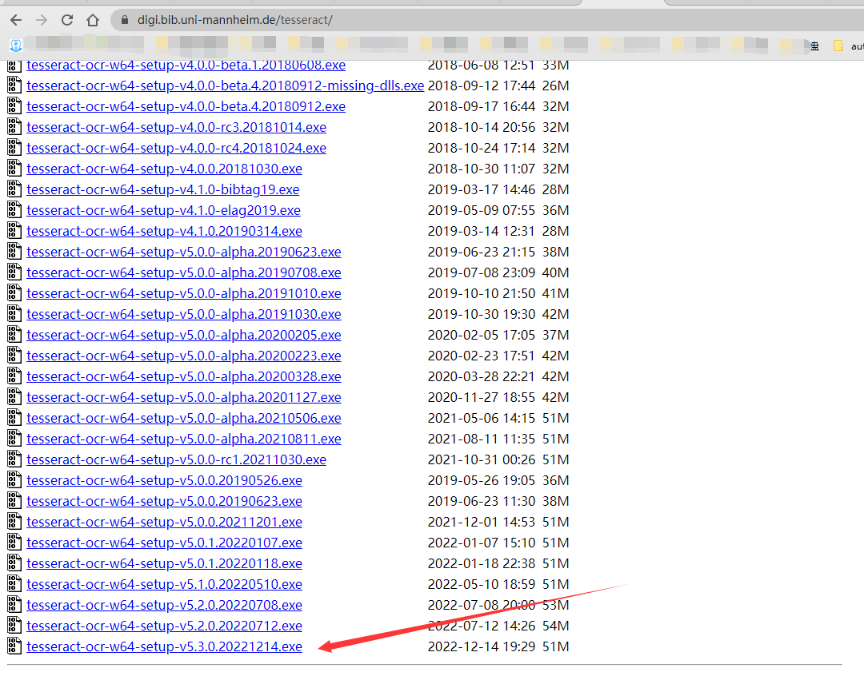Click file icon beside v5.0.0-rc1.20211030.exe
This screenshot has height=680, width=864.
(x=14, y=459)
